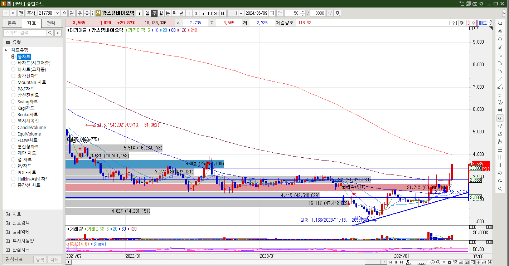Expand the 강세약세 tree section

point(8,232)
